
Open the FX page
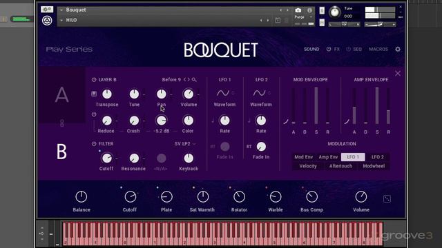point(336,49)
